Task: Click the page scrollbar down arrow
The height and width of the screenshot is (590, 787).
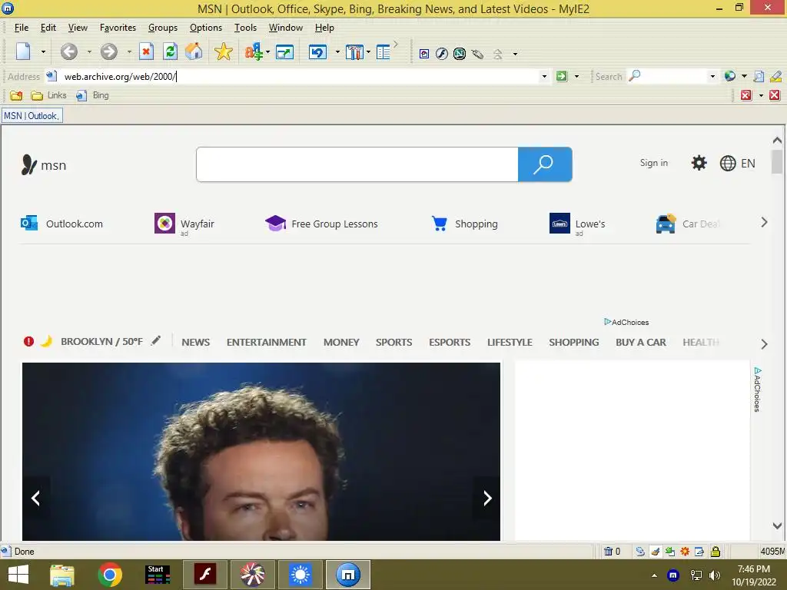Action: tap(777, 525)
